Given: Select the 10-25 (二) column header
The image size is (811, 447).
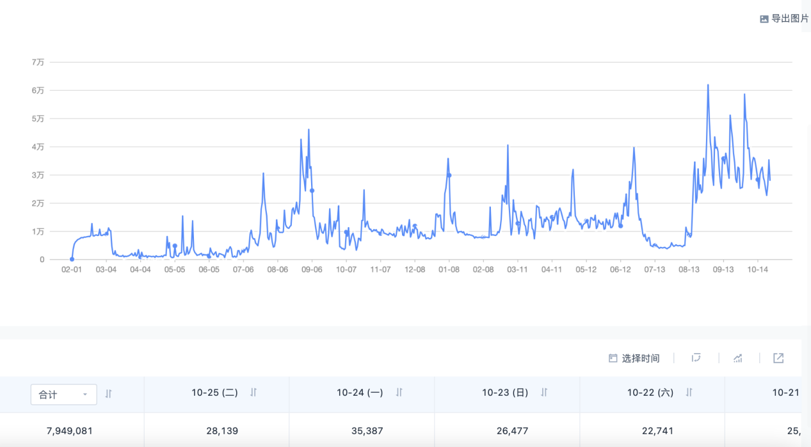Looking at the screenshot, I should point(214,393).
